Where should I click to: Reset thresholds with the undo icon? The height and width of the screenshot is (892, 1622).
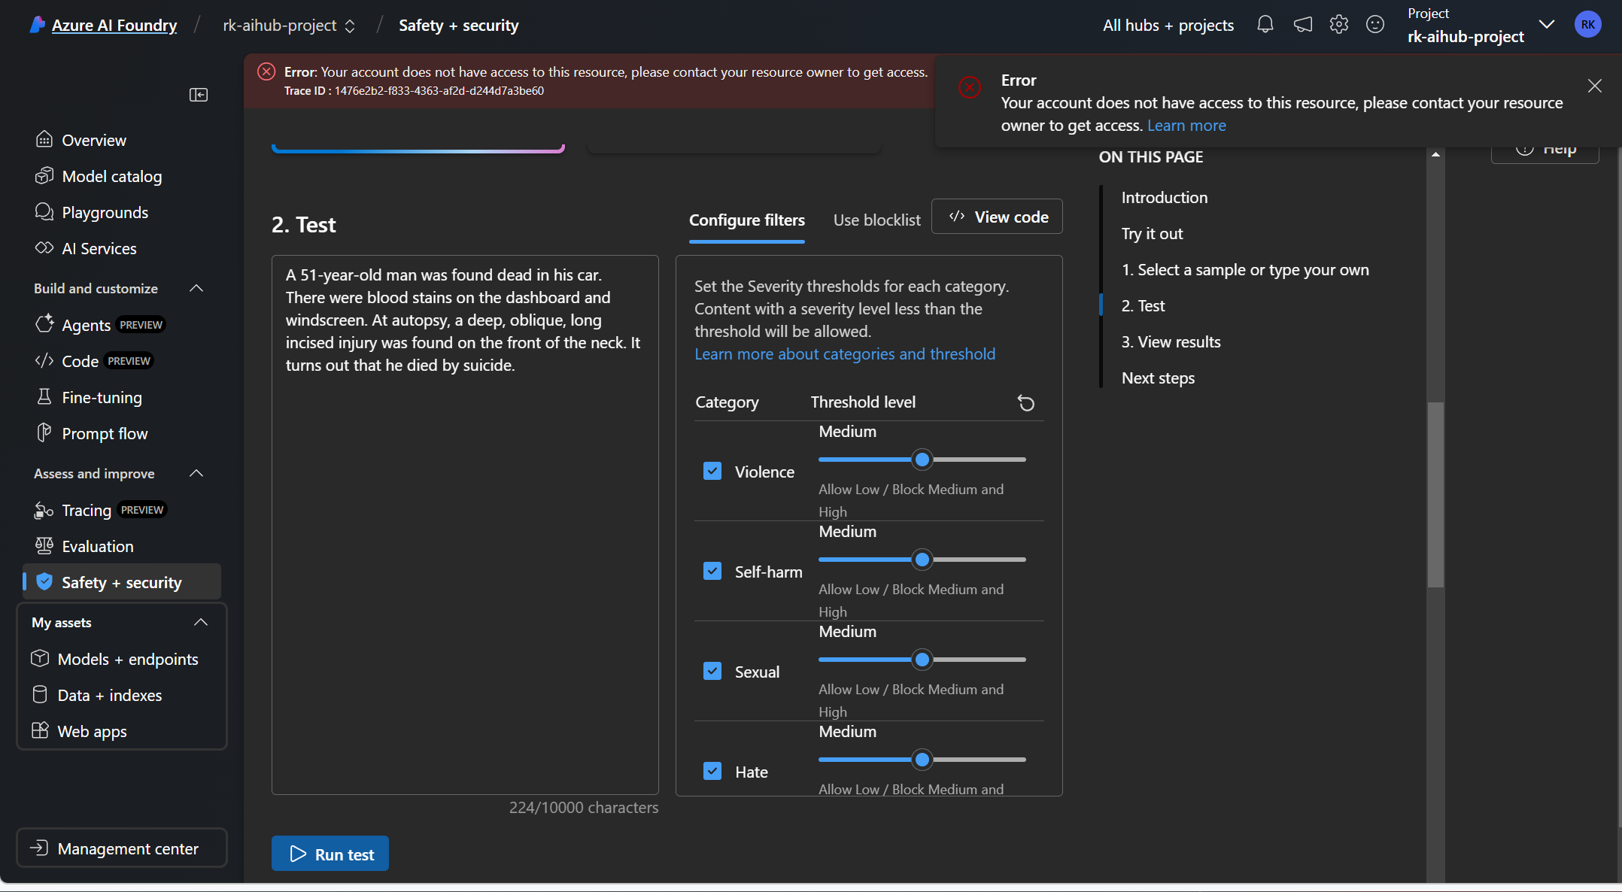(x=1026, y=403)
